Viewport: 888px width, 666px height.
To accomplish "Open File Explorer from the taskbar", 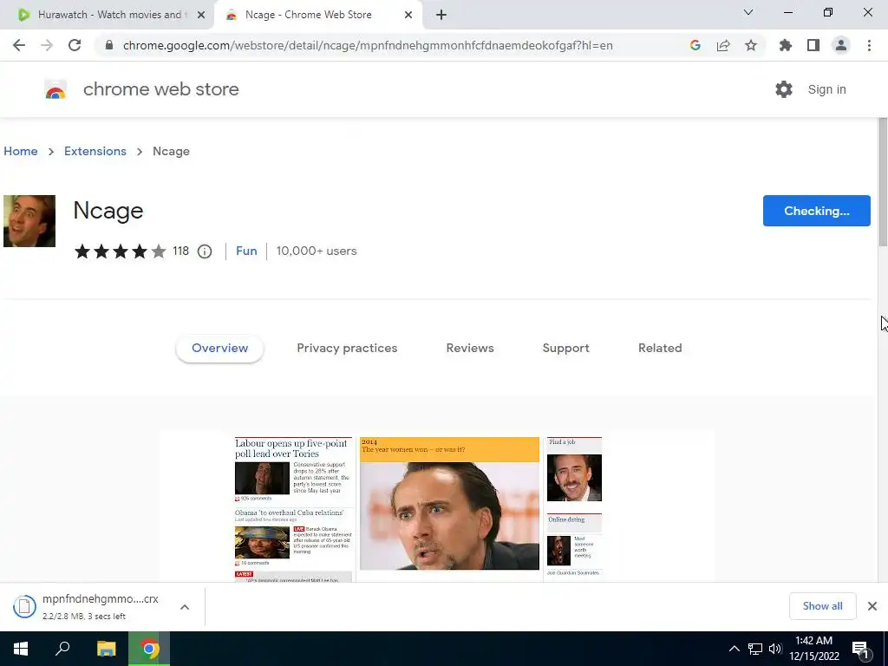I will pyautogui.click(x=106, y=649).
